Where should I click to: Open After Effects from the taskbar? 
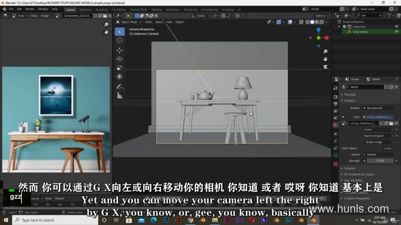[240, 220]
